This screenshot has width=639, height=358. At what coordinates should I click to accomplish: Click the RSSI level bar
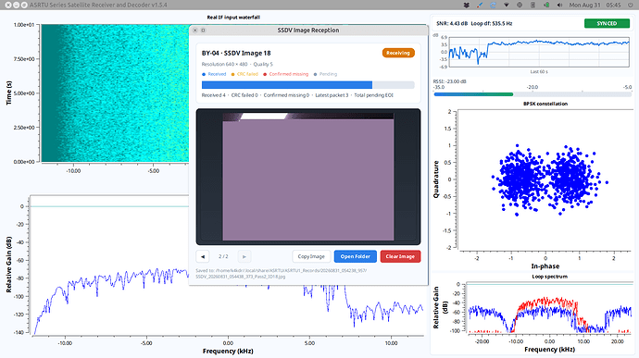pos(532,94)
